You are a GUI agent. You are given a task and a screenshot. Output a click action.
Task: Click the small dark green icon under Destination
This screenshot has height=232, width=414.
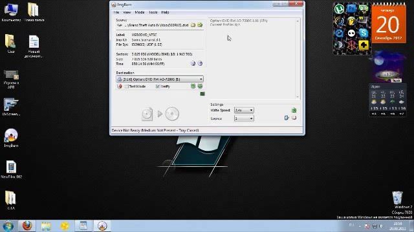pos(202,93)
